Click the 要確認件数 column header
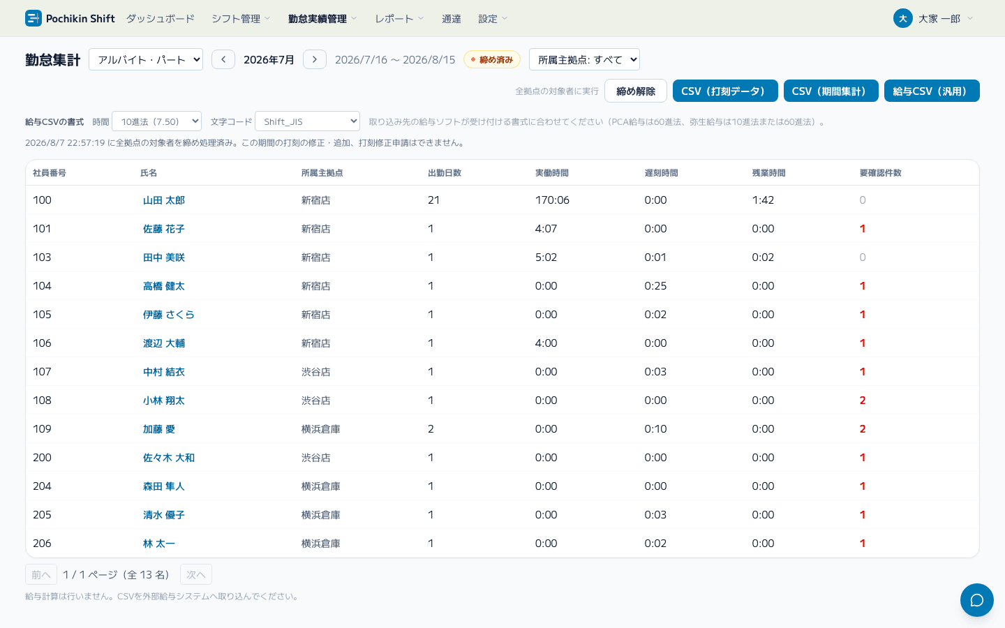This screenshot has width=1005, height=628. 881,173
